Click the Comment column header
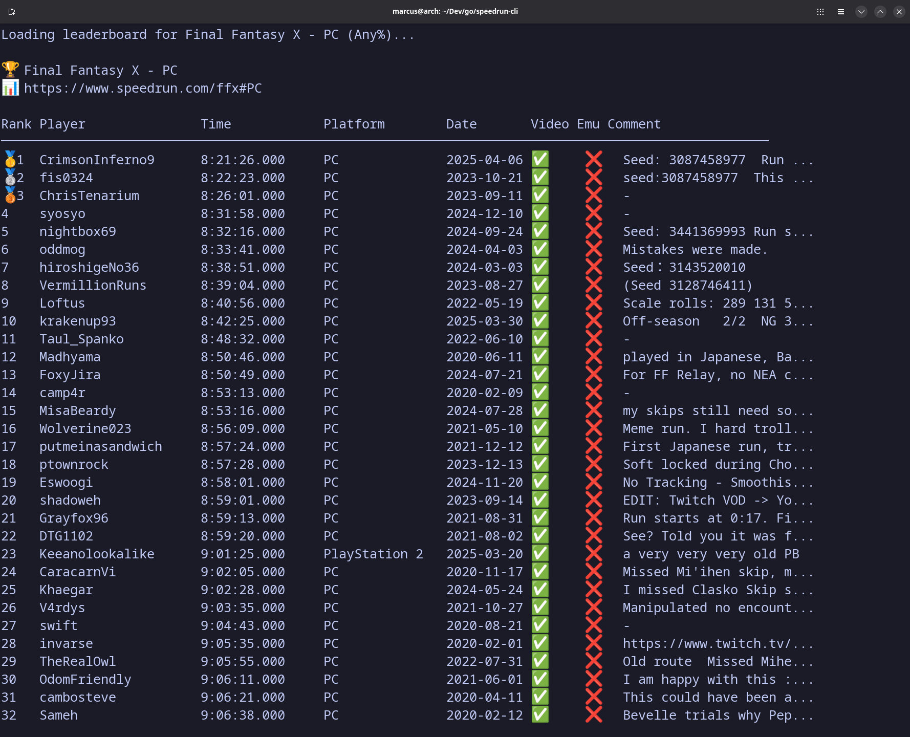Screen dimensions: 910x737 pos(634,124)
